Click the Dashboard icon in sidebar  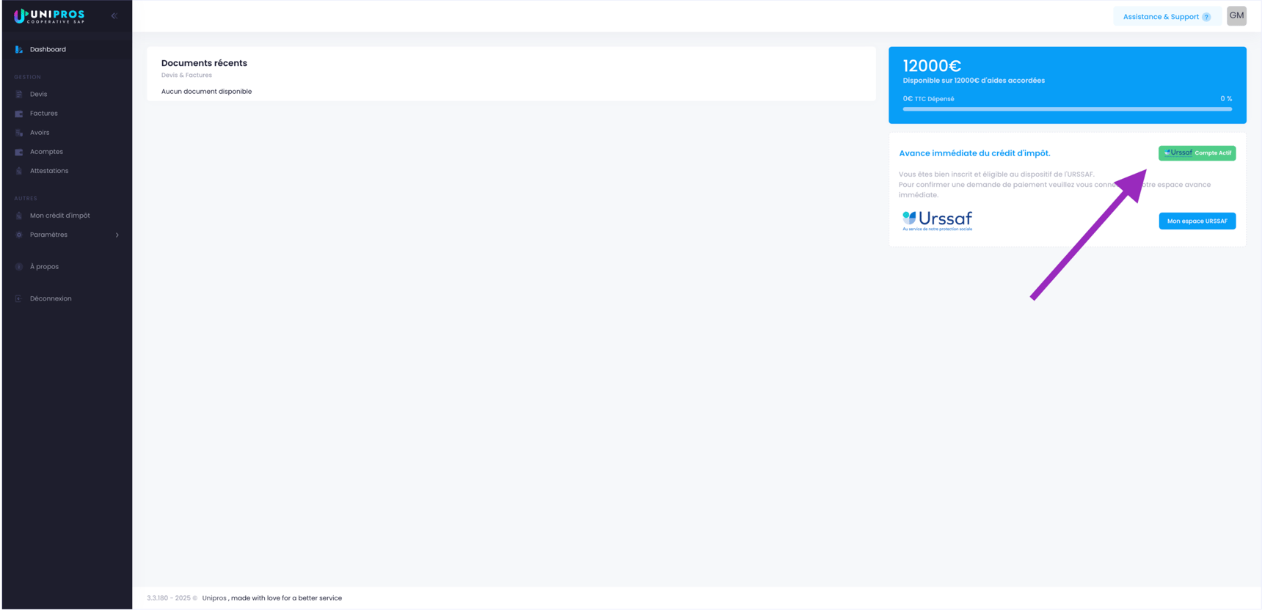(19, 50)
